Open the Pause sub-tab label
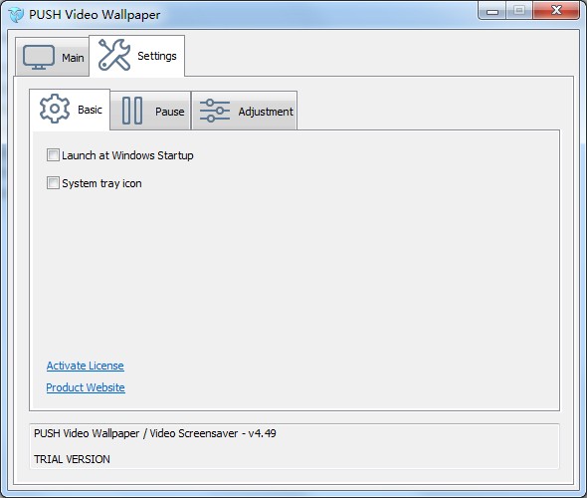The width and height of the screenshot is (587, 498). coord(169,112)
